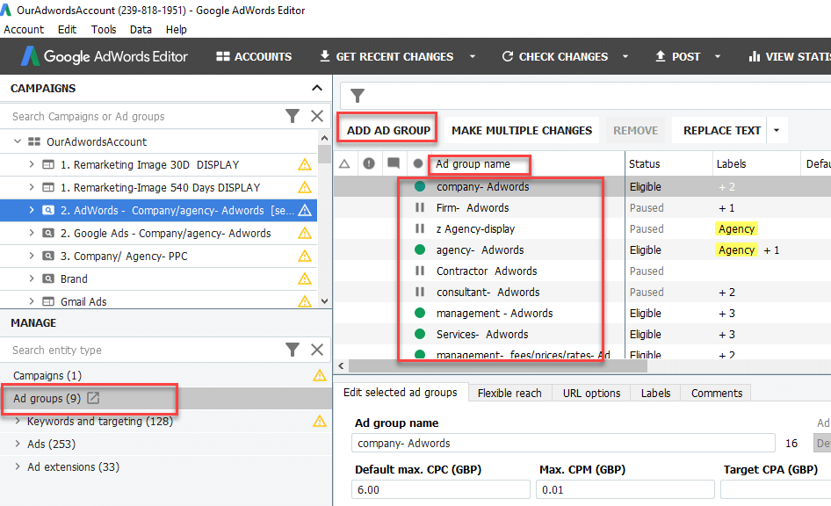
Task: Switch to the Flexible reach tab
Action: tap(509, 393)
